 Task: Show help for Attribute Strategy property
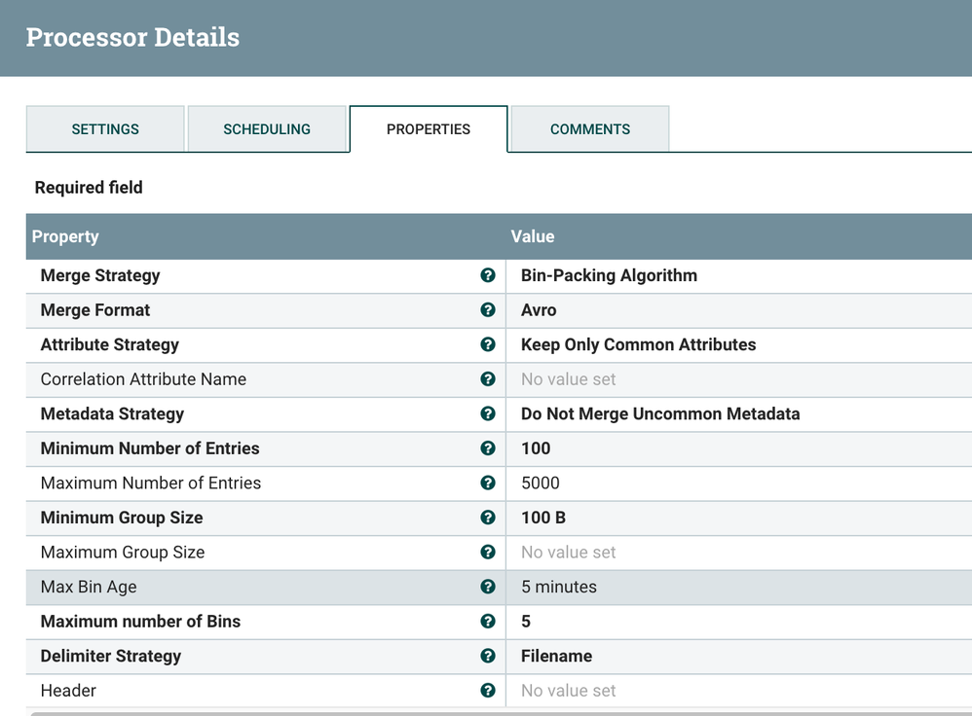pyautogui.click(x=488, y=345)
